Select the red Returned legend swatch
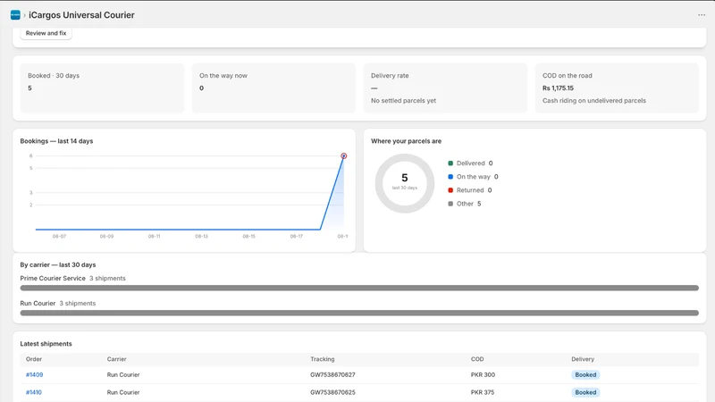This screenshot has height=402, width=715. point(450,190)
